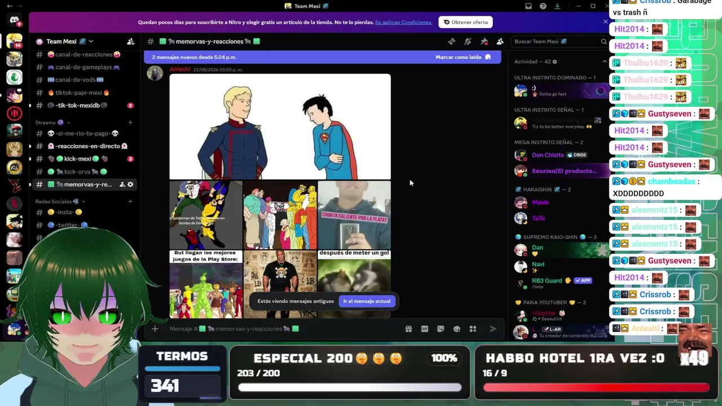Open the Homelander and Superman image
The width and height of the screenshot is (722, 406).
pyautogui.click(x=280, y=127)
